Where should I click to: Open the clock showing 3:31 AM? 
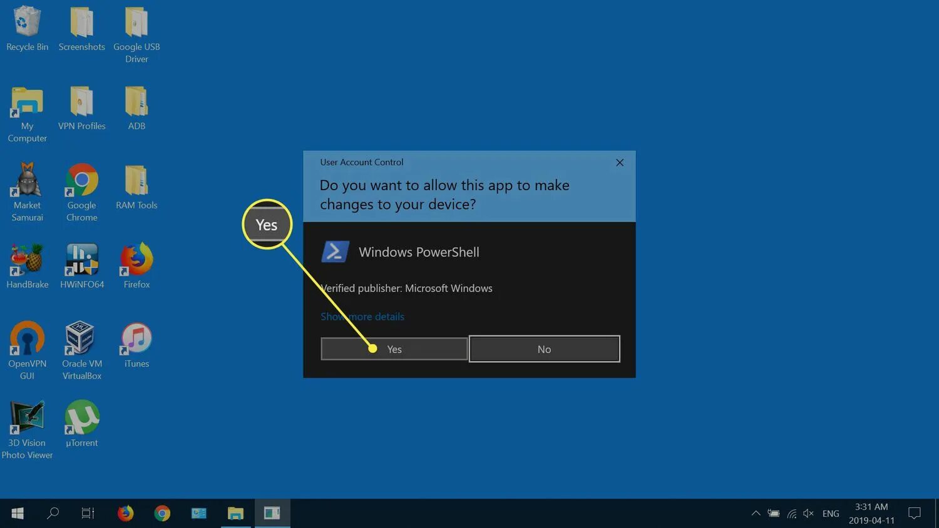(871, 514)
